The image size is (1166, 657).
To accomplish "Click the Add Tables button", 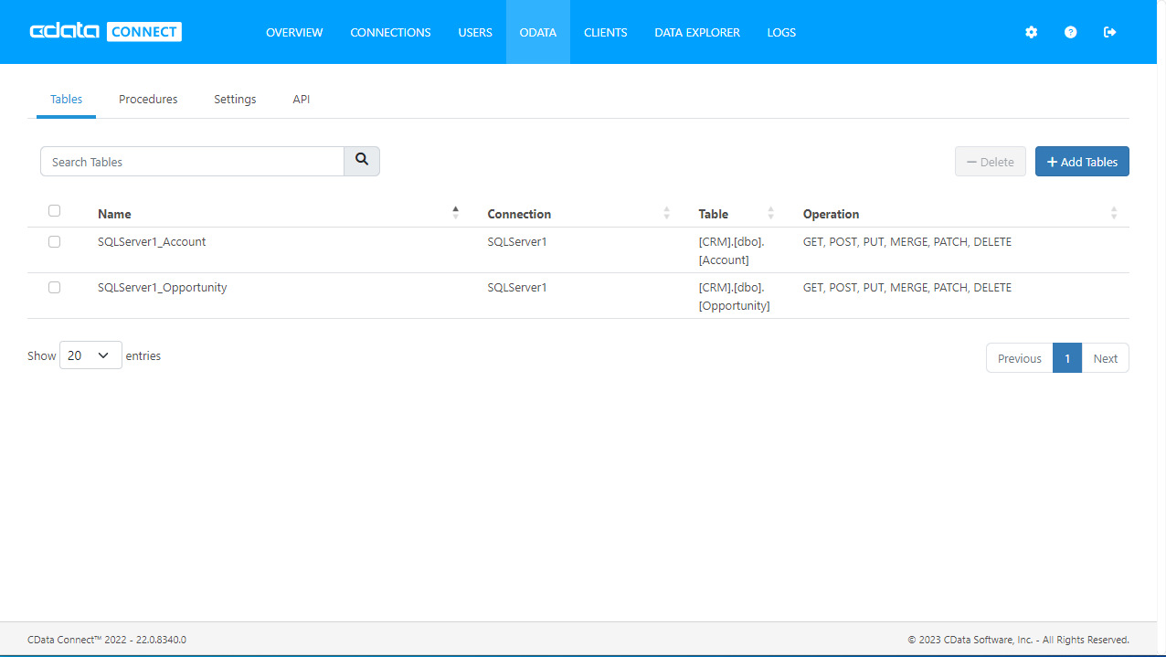I will (1082, 162).
